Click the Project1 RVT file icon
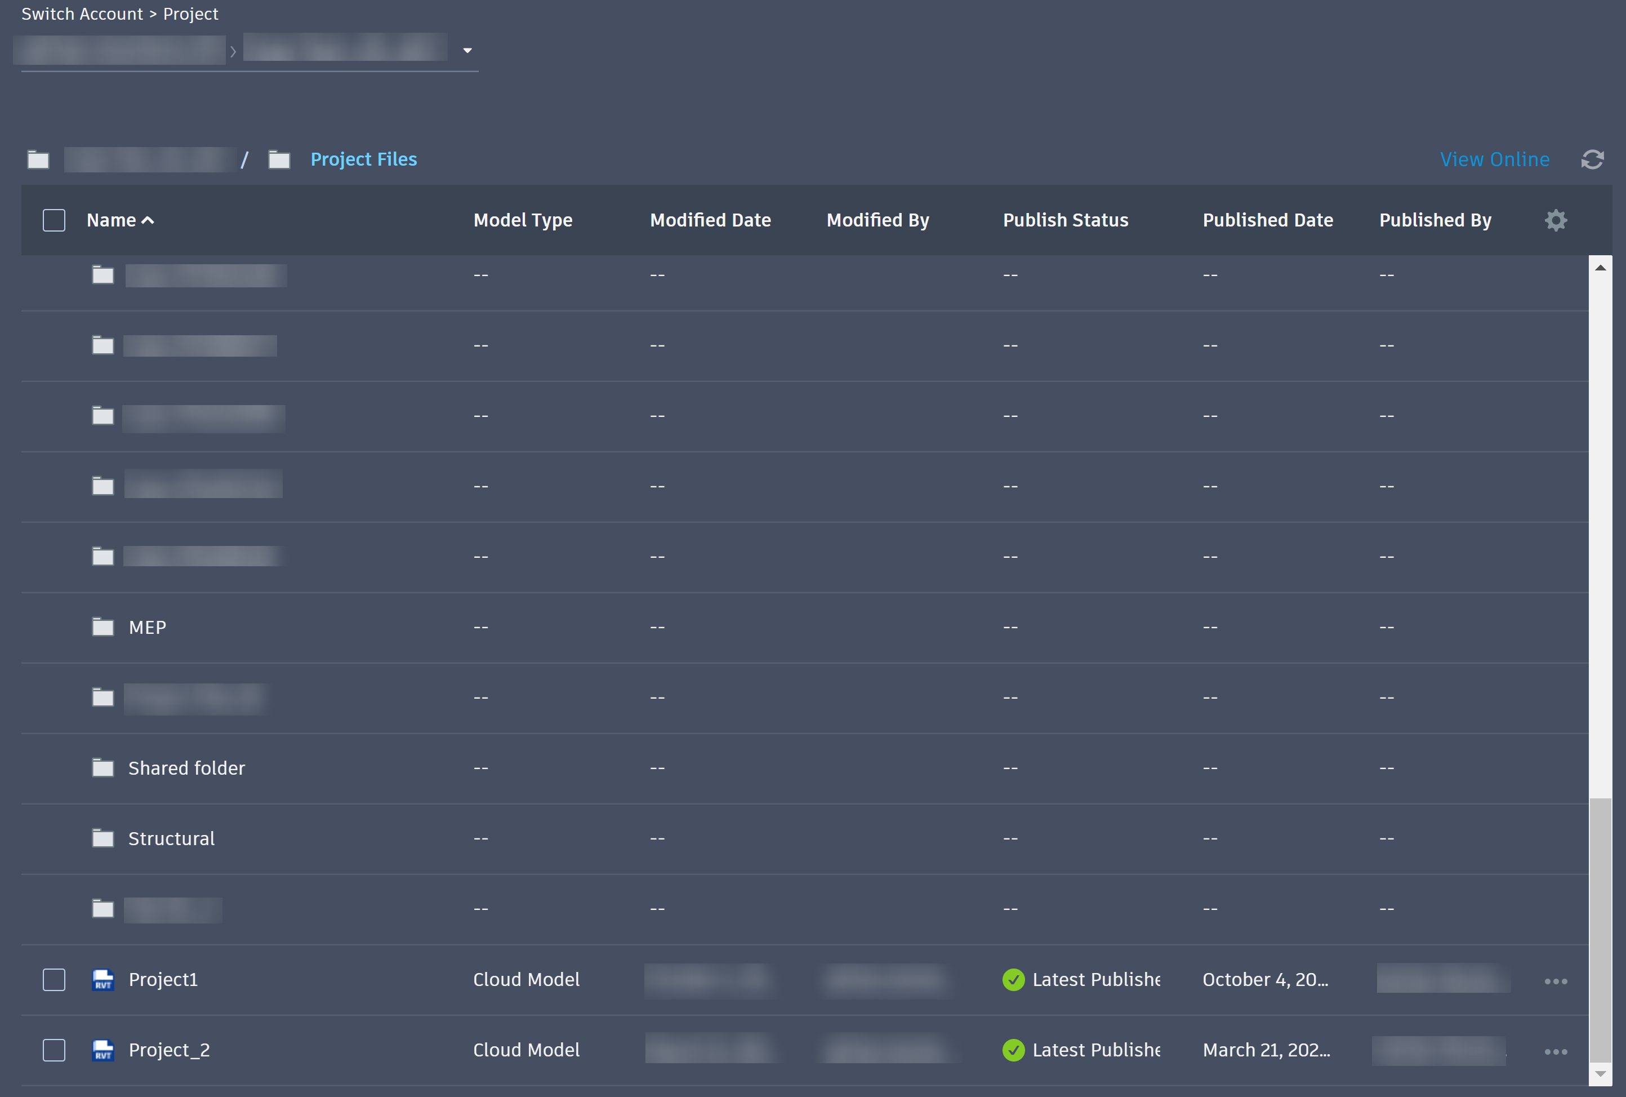1626x1097 pixels. 103,979
